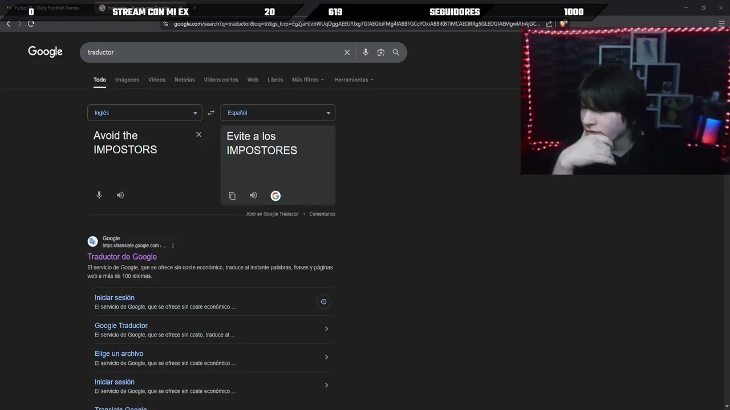
Task: Go to the Google homepage via the logo
Action: (x=45, y=52)
